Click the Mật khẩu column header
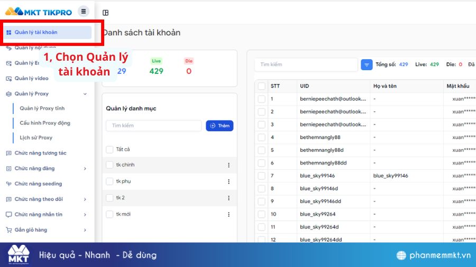Image resolution: width=476 pixels, height=267 pixels. pyautogui.click(x=458, y=86)
